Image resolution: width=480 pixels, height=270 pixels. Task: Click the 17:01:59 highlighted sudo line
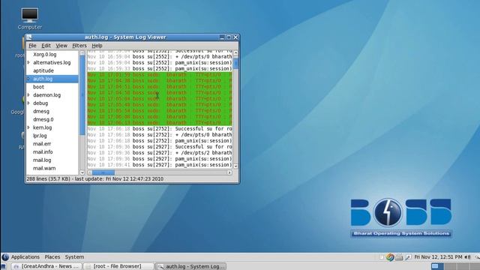tap(160, 75)
